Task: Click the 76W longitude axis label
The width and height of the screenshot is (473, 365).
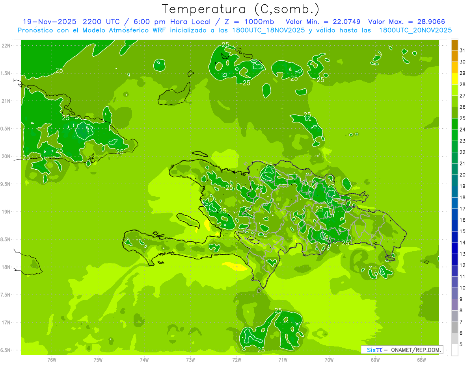Action: pos(52,359)
